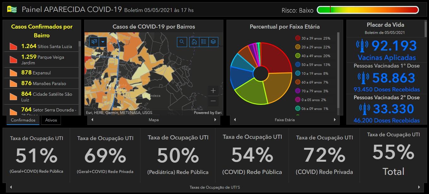Click the map select features tool
429x194 pixels.
tap(94, 42)
